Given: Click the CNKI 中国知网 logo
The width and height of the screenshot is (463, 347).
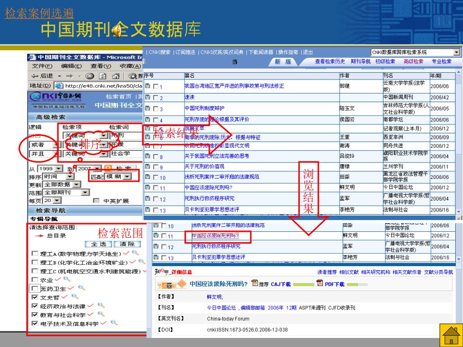Looking at the screenshot, I should (56, 97).
